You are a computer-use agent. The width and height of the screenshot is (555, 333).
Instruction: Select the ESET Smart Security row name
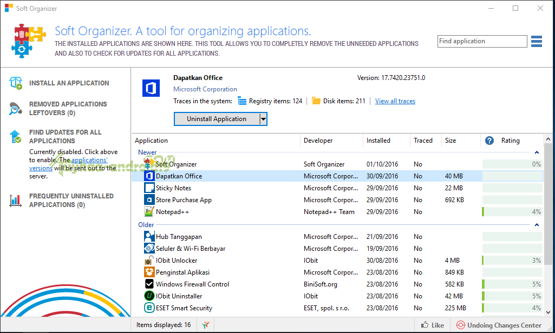tap(184, 308)
